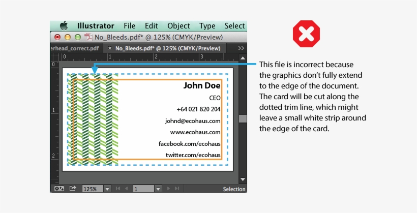Click the Illustrator application menu

point(96,26)
